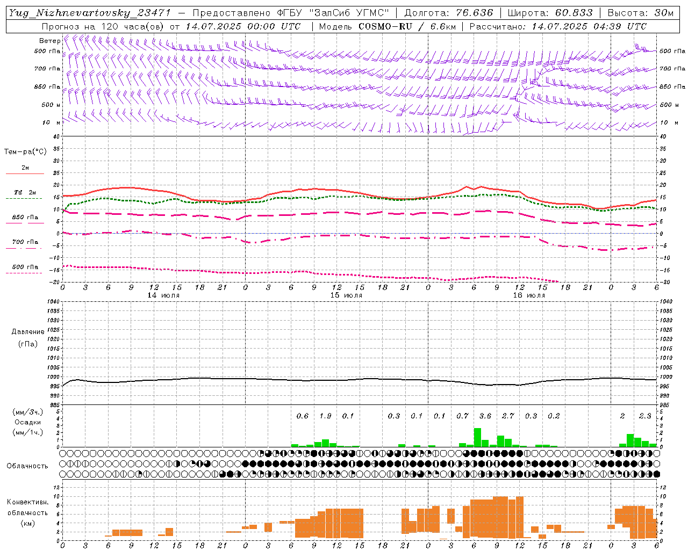
Task: Click the Давление panel label
Action: pos(27,332)
